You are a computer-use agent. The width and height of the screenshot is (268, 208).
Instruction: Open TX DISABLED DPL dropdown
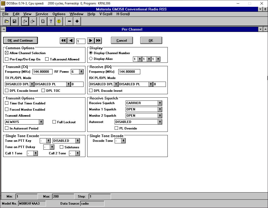[x=32, y=84]
